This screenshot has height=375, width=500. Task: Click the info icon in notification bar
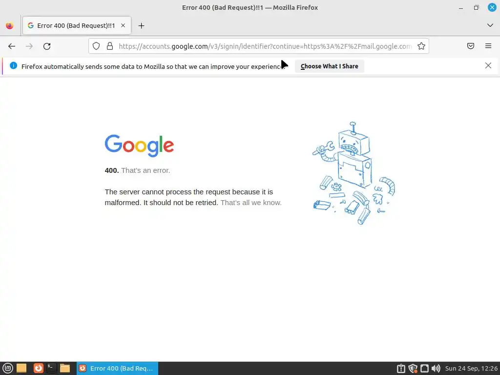pos(13,66)
